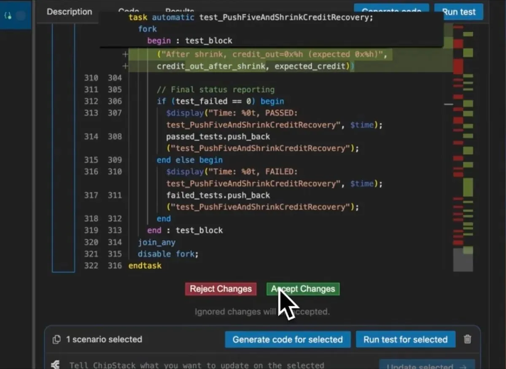Jump to the sticky 'task automatic' header line

[x=250, y=17]
